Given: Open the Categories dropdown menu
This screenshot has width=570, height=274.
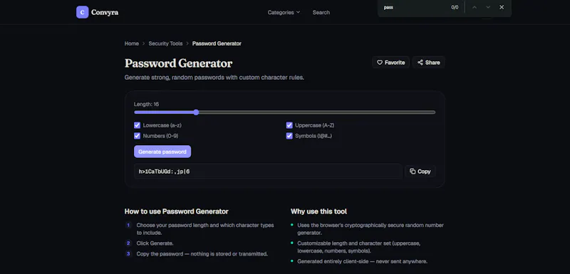Looking at the screenshot, I should [284, 12].
